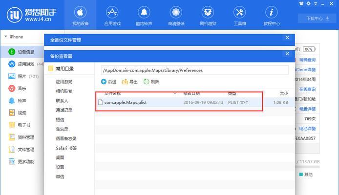Screen dimensions: 339x195
Task: Open 微信 directory
Action: pyautogui.click(x=60, y=176)
